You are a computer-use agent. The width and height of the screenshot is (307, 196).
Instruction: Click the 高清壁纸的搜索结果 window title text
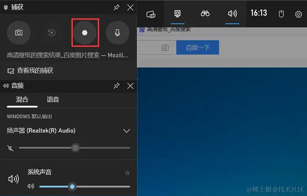(67, 55)
